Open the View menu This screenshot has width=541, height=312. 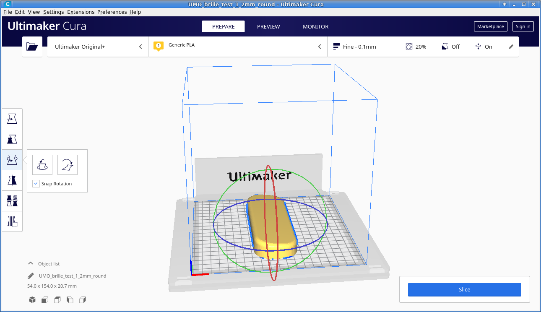pos(34,12)
